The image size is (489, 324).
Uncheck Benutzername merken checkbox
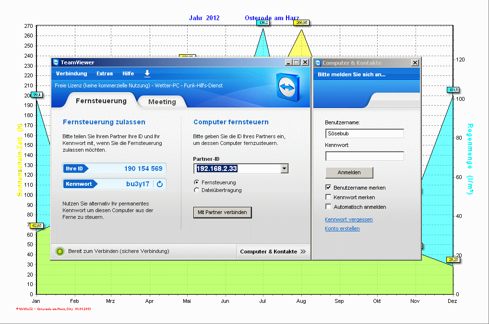click(329, 188)
